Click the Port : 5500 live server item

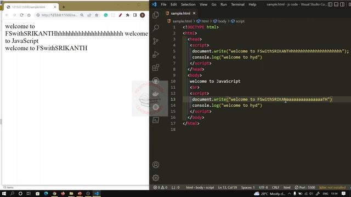(x=305, y=187)
